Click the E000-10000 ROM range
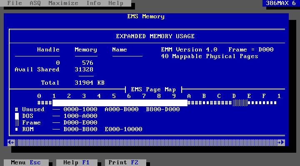The height and width of the screenshot is (166, 300). tap(123, 129)
